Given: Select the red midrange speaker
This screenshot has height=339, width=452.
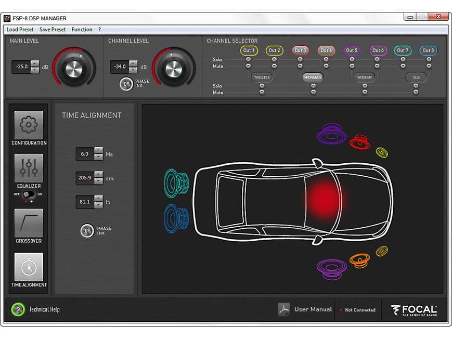Looking at the screenshot, I should pos(359,142).
